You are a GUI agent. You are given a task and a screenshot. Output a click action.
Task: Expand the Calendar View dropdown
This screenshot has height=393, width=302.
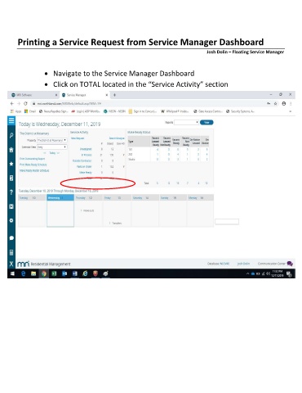click(x=51, y=147)
